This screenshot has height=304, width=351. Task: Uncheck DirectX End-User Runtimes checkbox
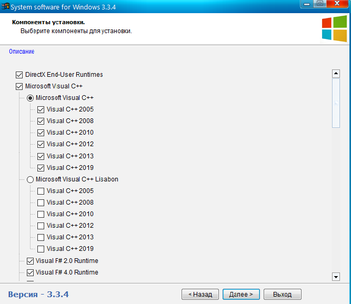tap(19, 75)
